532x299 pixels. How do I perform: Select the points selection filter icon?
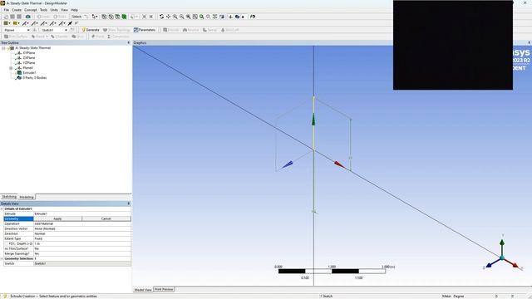coord(104,17)
